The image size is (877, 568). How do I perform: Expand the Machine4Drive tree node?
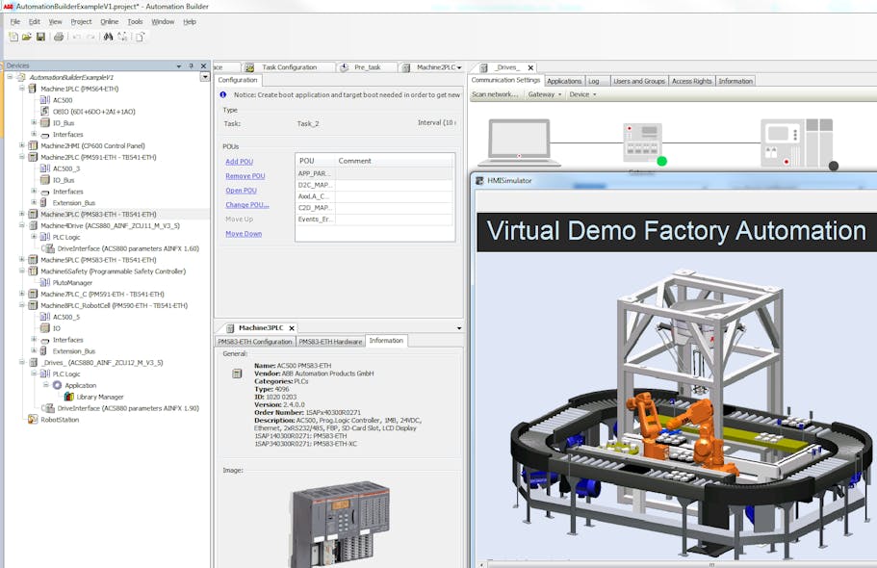tap(21, 225)
